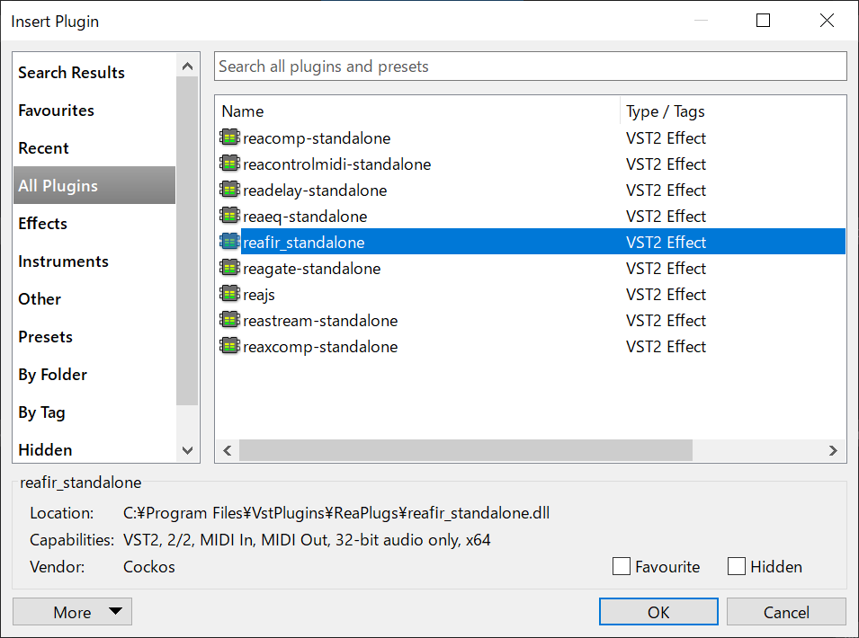Click the reacomp-standalone plugin icon

pyautogui.click(x=230, y=138)
